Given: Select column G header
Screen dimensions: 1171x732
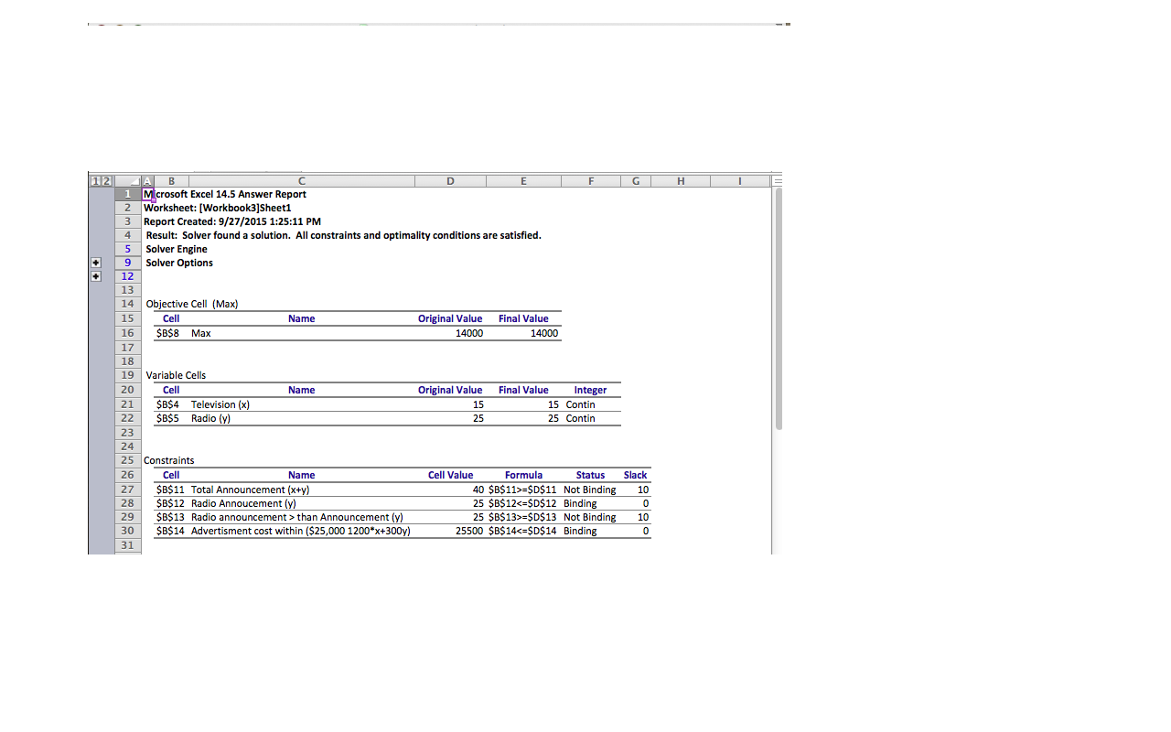Looking at the screenshot, I should click(635, 181).
